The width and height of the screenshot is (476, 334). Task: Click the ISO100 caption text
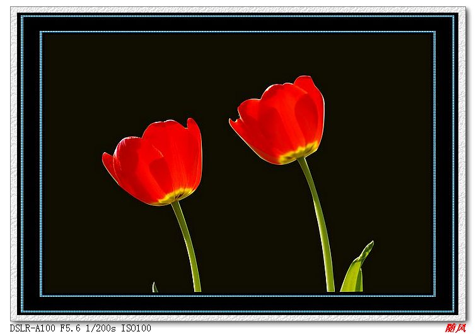pos(136,328)
